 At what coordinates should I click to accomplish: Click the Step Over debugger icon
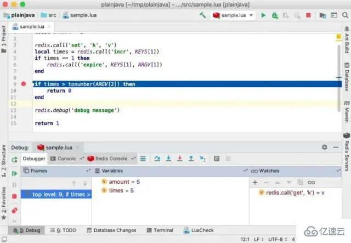(157, 159)
